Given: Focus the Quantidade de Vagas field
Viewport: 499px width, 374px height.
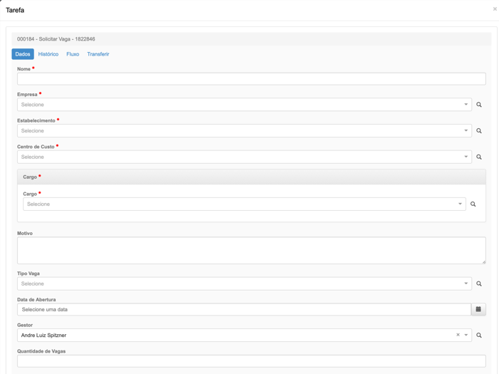Looking at the screenshot, I should point(252,361).
